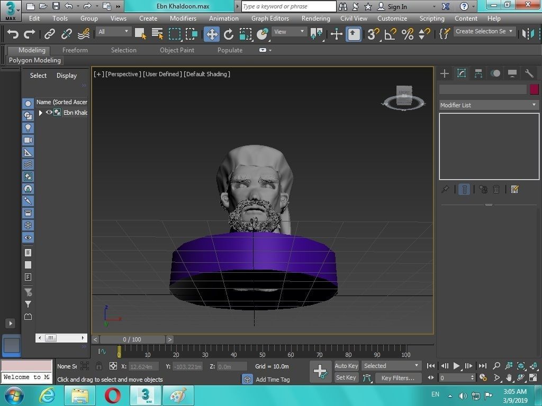The image size is (542, 406).
Task: Click Polygon Modeling panel label
Action: 35,60
